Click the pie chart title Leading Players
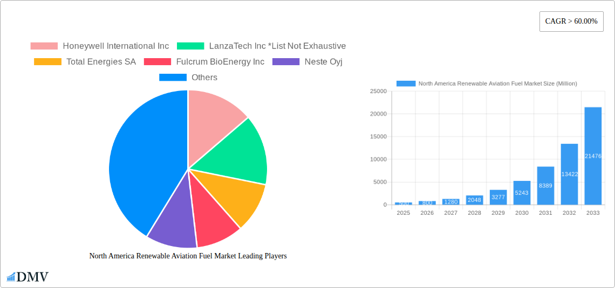 click(x=188, y=256)
